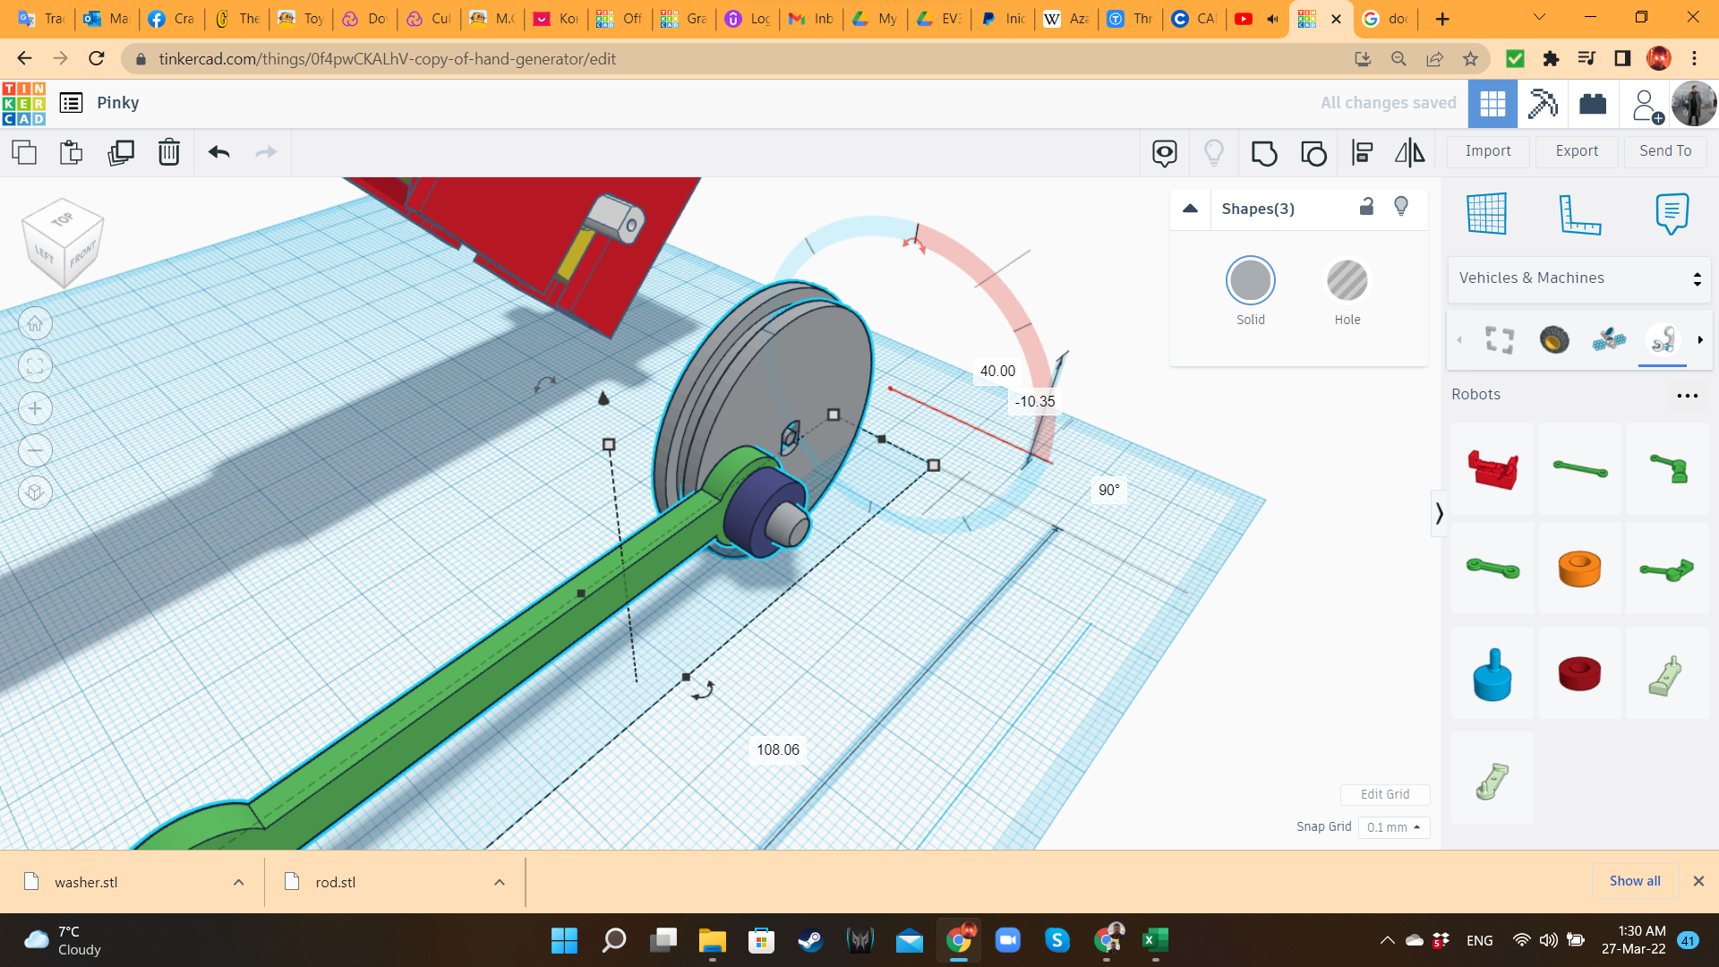This screenshot has height=967, width=1719.
Task: Click the Edit Grid button
Action: pos(1384,794)
